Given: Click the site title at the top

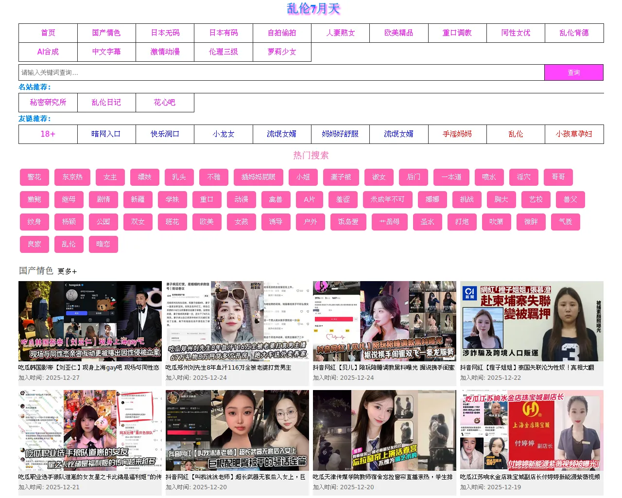Looking at the screenshot, I should tap(313, 9).
